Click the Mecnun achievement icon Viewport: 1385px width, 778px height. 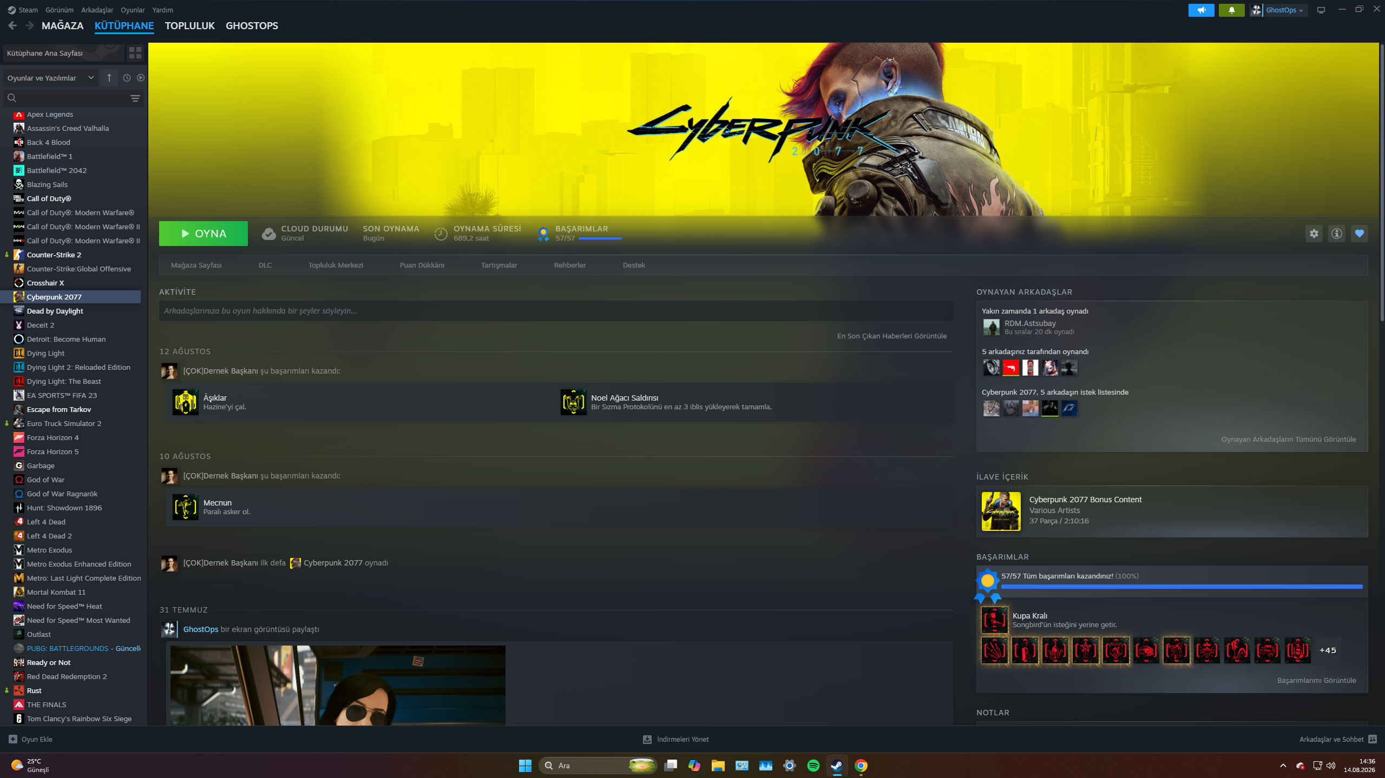[185, 507]
